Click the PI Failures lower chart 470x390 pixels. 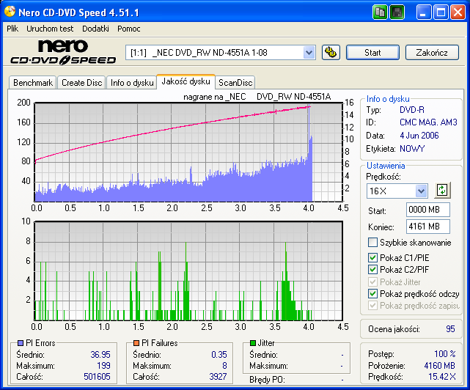pos(188,271)
